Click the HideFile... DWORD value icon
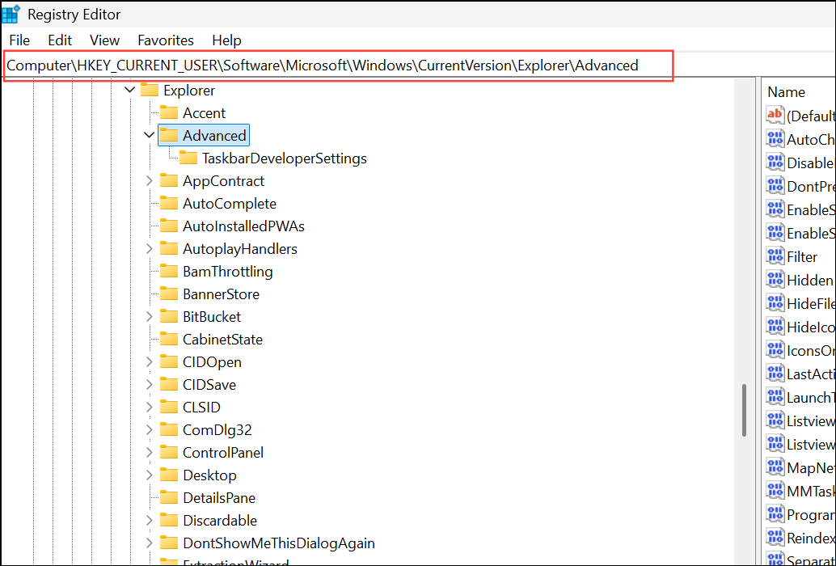The height and width of the screenshot is (566, 836). point(775,302)
